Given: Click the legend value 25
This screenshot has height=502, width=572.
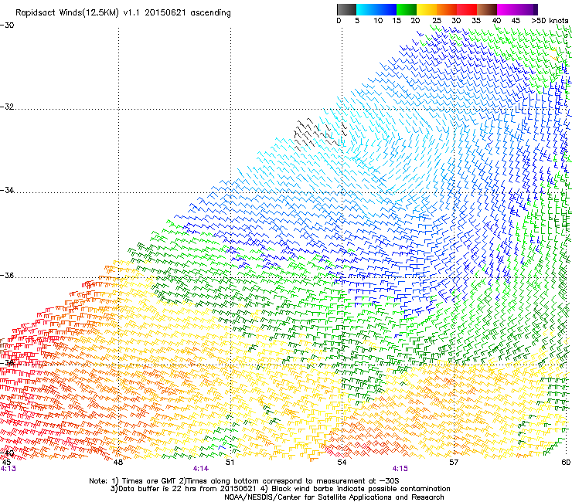Looking at the screenshot, I should (437, 21).
